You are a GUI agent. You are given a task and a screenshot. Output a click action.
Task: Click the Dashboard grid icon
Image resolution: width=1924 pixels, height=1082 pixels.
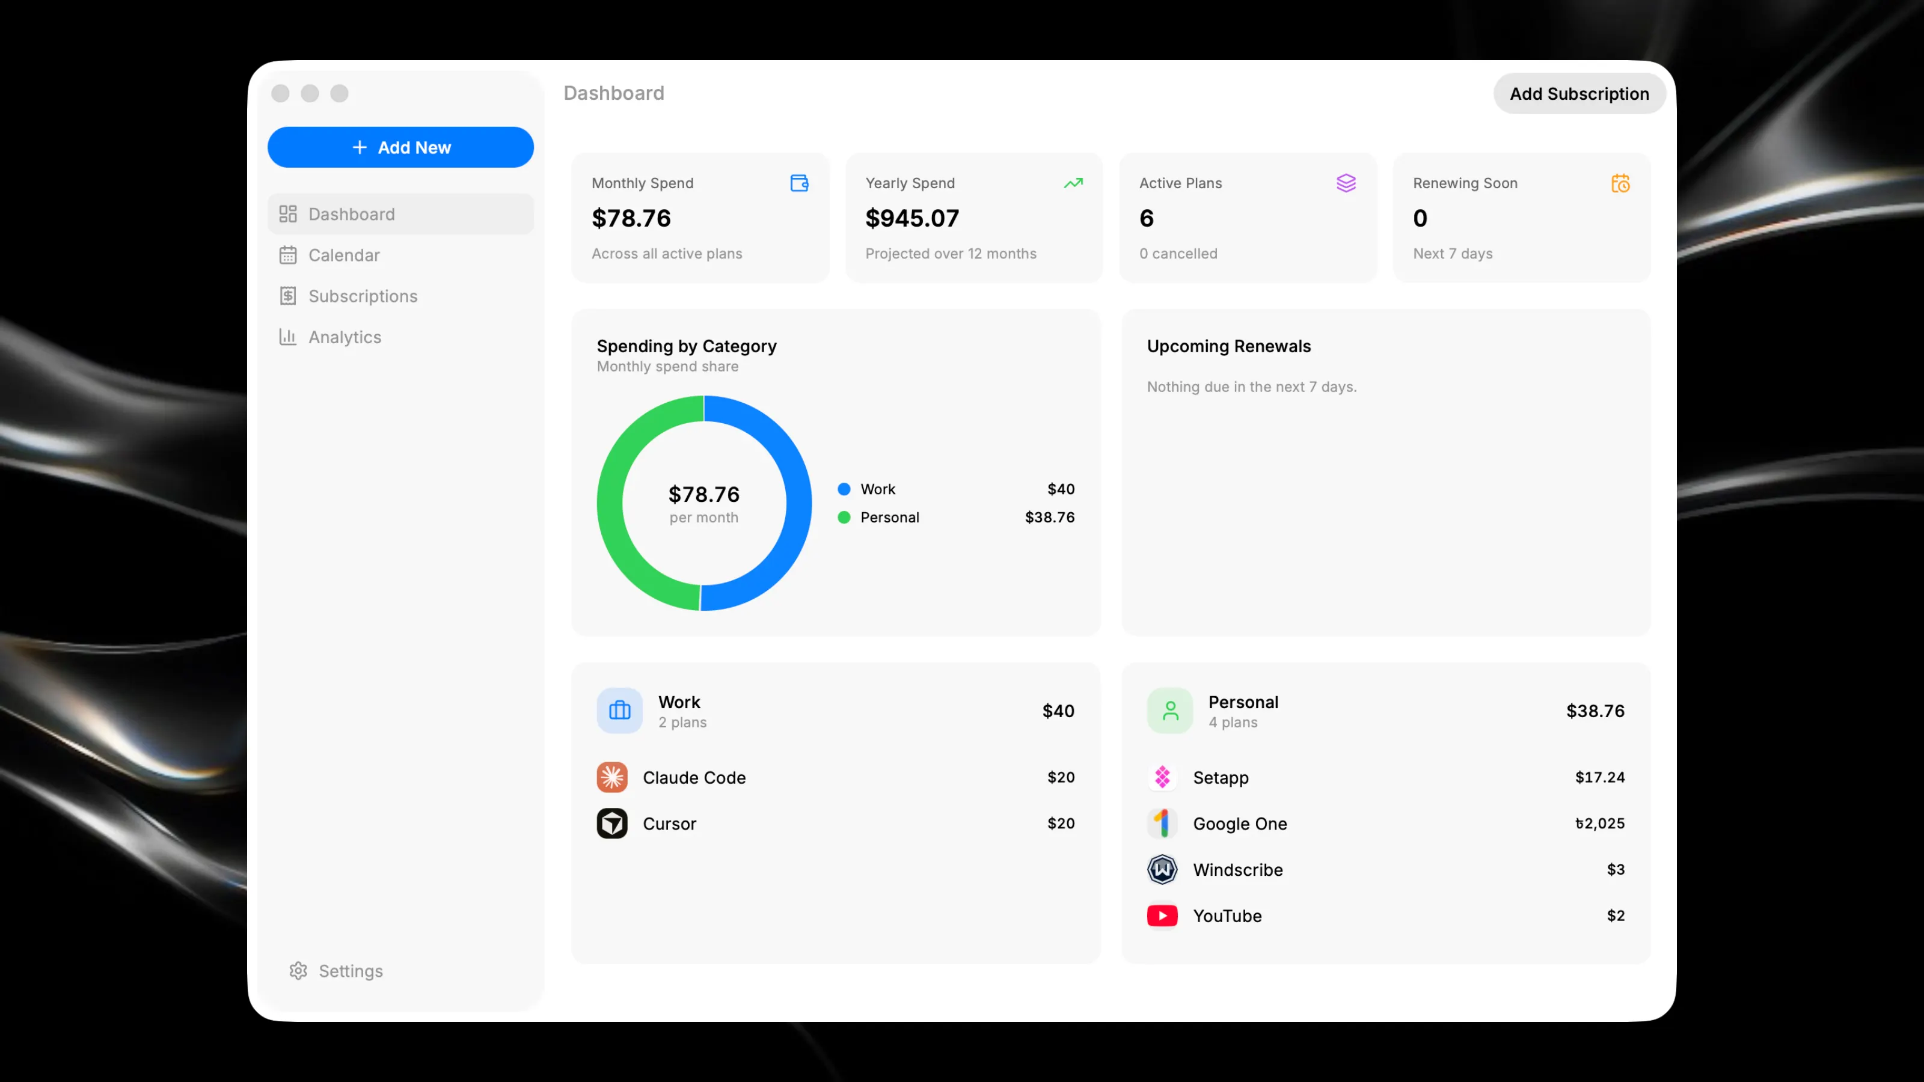tap(289, 215)
